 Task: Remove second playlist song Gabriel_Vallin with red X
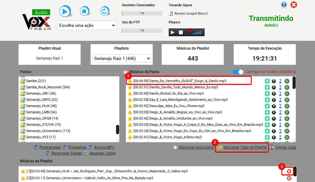[x=289, y=178]
